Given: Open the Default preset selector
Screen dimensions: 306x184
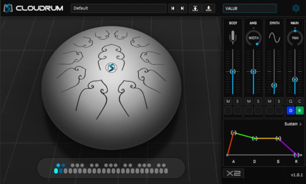Looking at the screenshot, I should pos(119,8).
